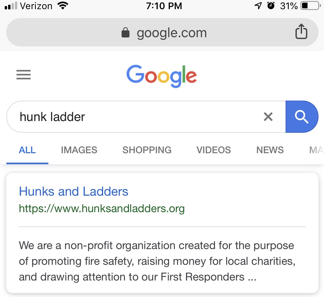This screenshot has height=297, width=324.
Task: Tap the lock icon in address bar
Action: (126, 33)
